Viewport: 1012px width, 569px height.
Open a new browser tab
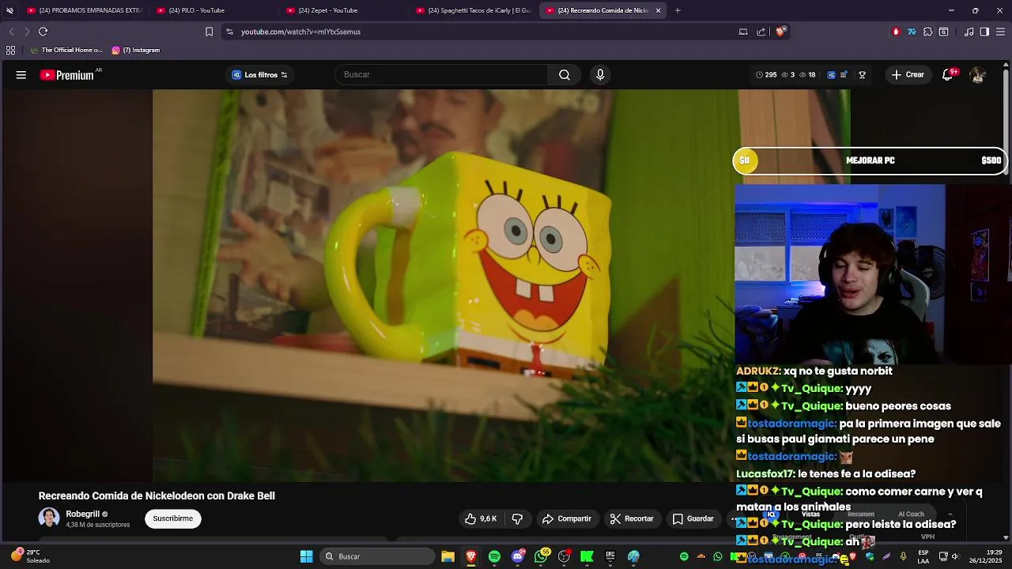[x=678, y=10]
